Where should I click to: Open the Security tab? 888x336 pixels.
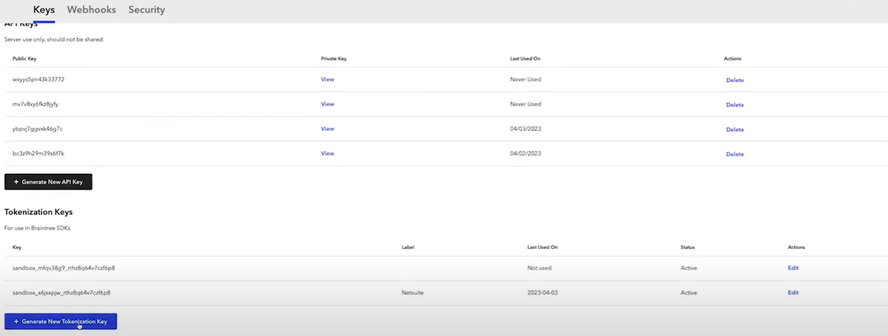146,10
